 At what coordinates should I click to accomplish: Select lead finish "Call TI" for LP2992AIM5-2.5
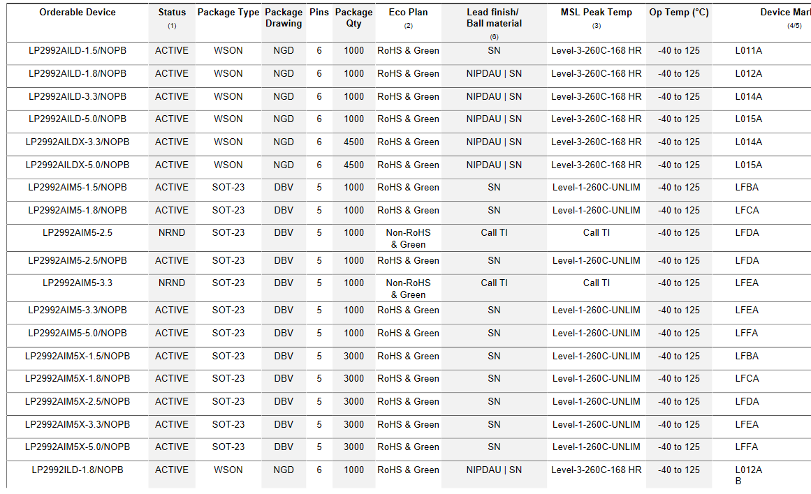click(494, 233)
